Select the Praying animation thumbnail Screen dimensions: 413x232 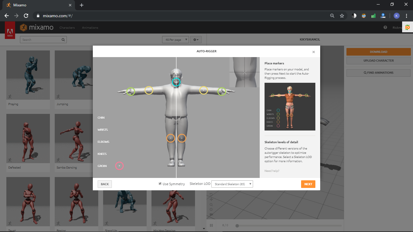[x=28, y=75]
